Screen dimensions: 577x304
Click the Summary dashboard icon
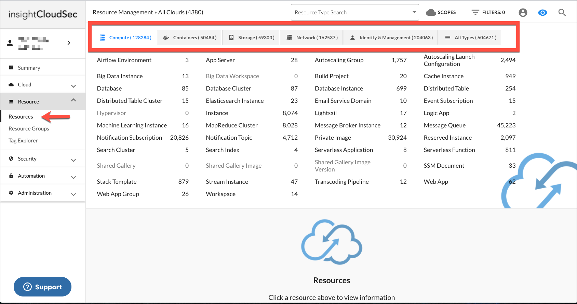(11, 68)
